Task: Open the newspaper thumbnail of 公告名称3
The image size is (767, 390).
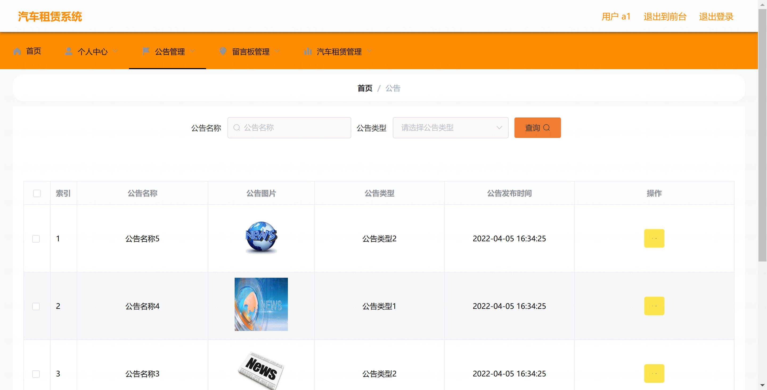Action: tap(261, 370)
